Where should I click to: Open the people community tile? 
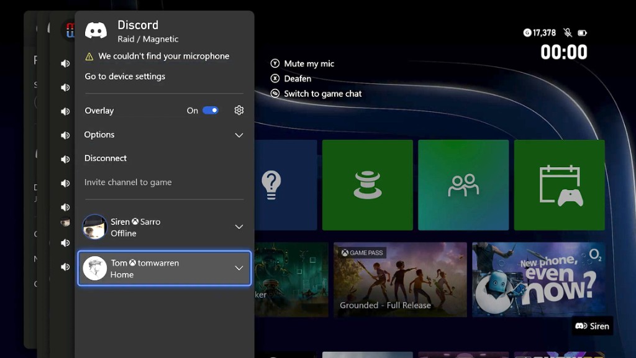(x=463, y=185)
